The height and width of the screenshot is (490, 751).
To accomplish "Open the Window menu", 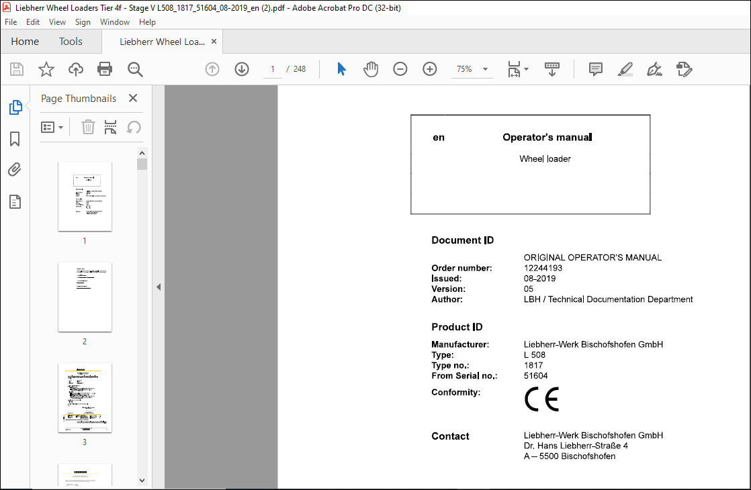I will click(114, 22).
